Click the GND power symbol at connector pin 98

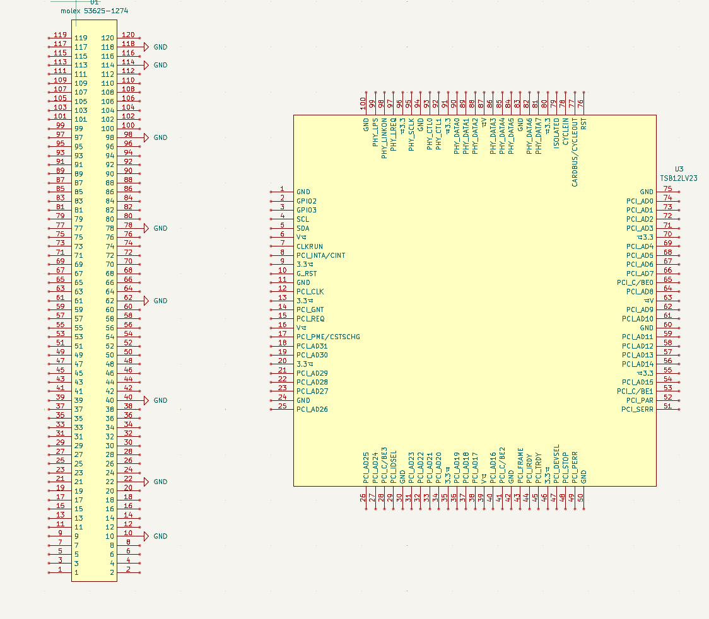click(x=146, y=138)
